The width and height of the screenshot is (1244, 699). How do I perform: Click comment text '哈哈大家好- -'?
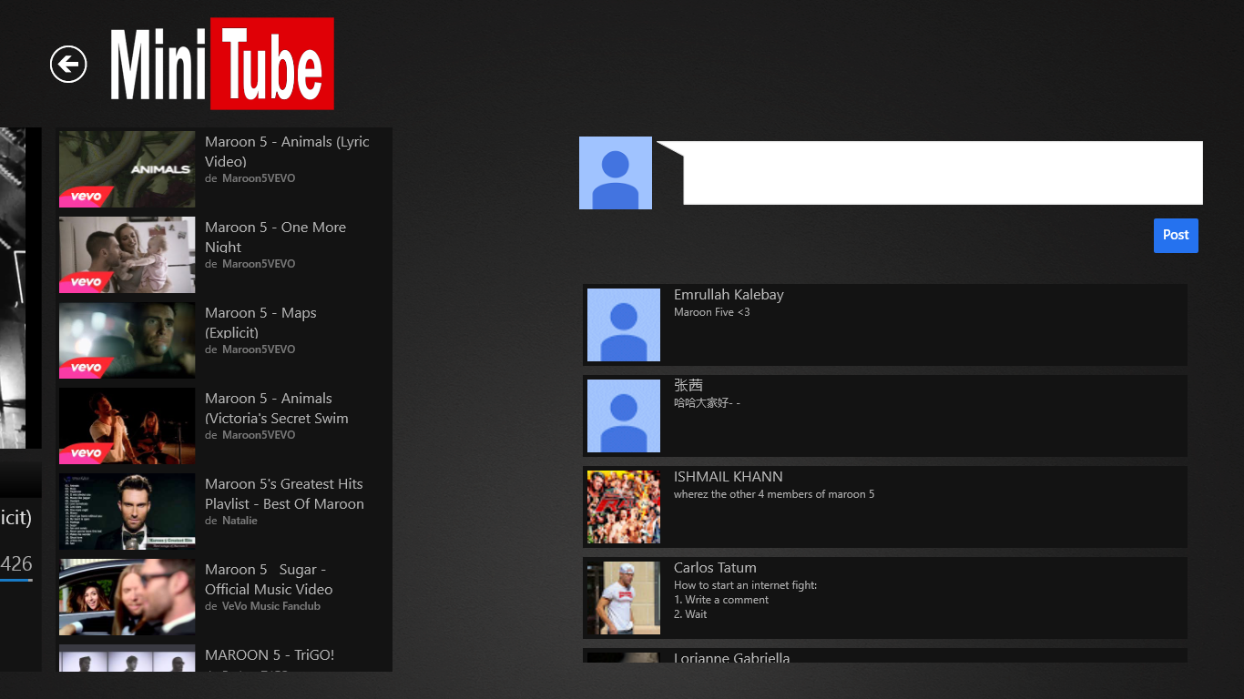[707, 403]
